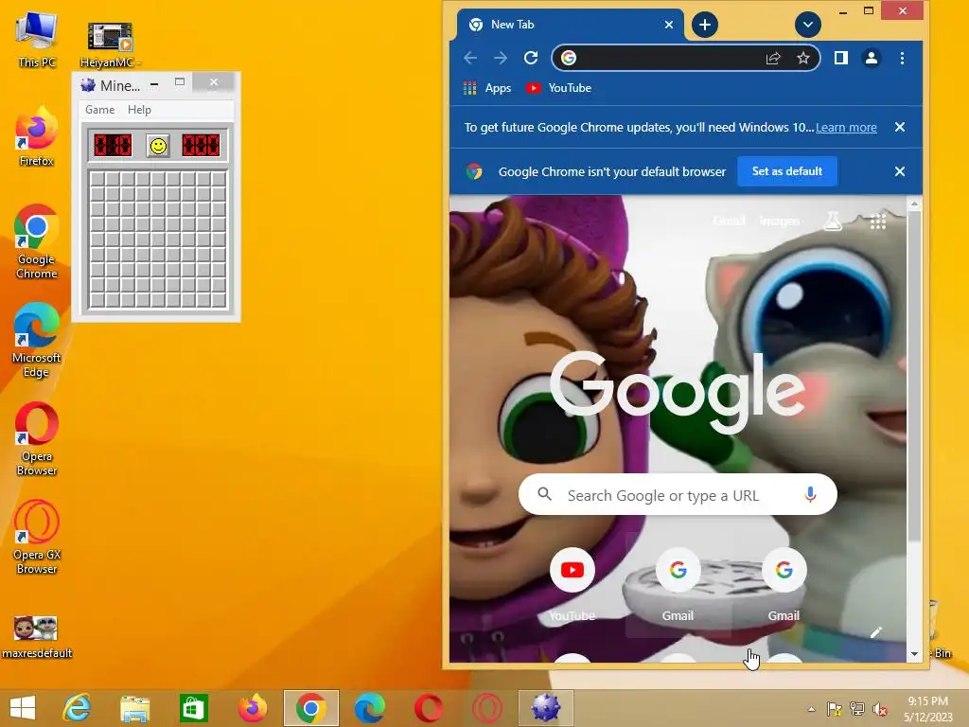Open the Help menu in Minesweeper
The width and height of the screenshot is (969, 727).
(139, 110)
